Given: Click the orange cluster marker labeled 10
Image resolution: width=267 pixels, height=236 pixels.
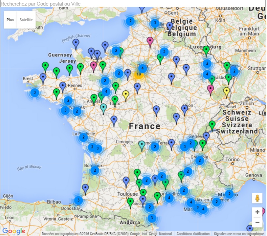Looking at the screenshot, I should pyautogui.click(x=139, y=74).
